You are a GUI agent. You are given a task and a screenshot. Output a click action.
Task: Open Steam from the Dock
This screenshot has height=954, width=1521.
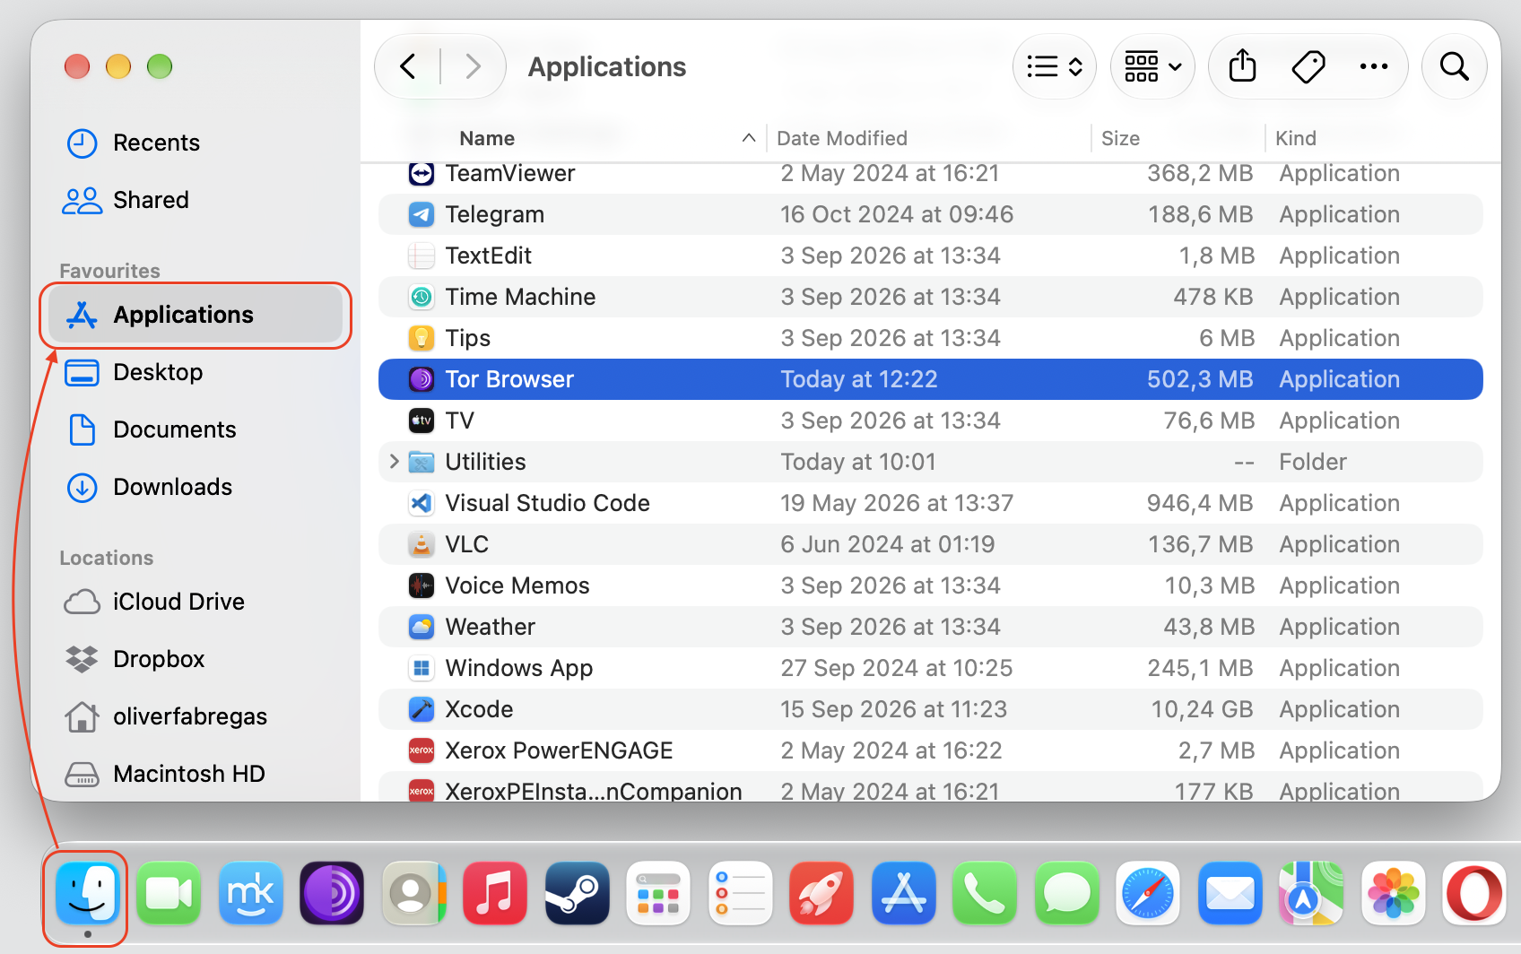coord(578,893)
